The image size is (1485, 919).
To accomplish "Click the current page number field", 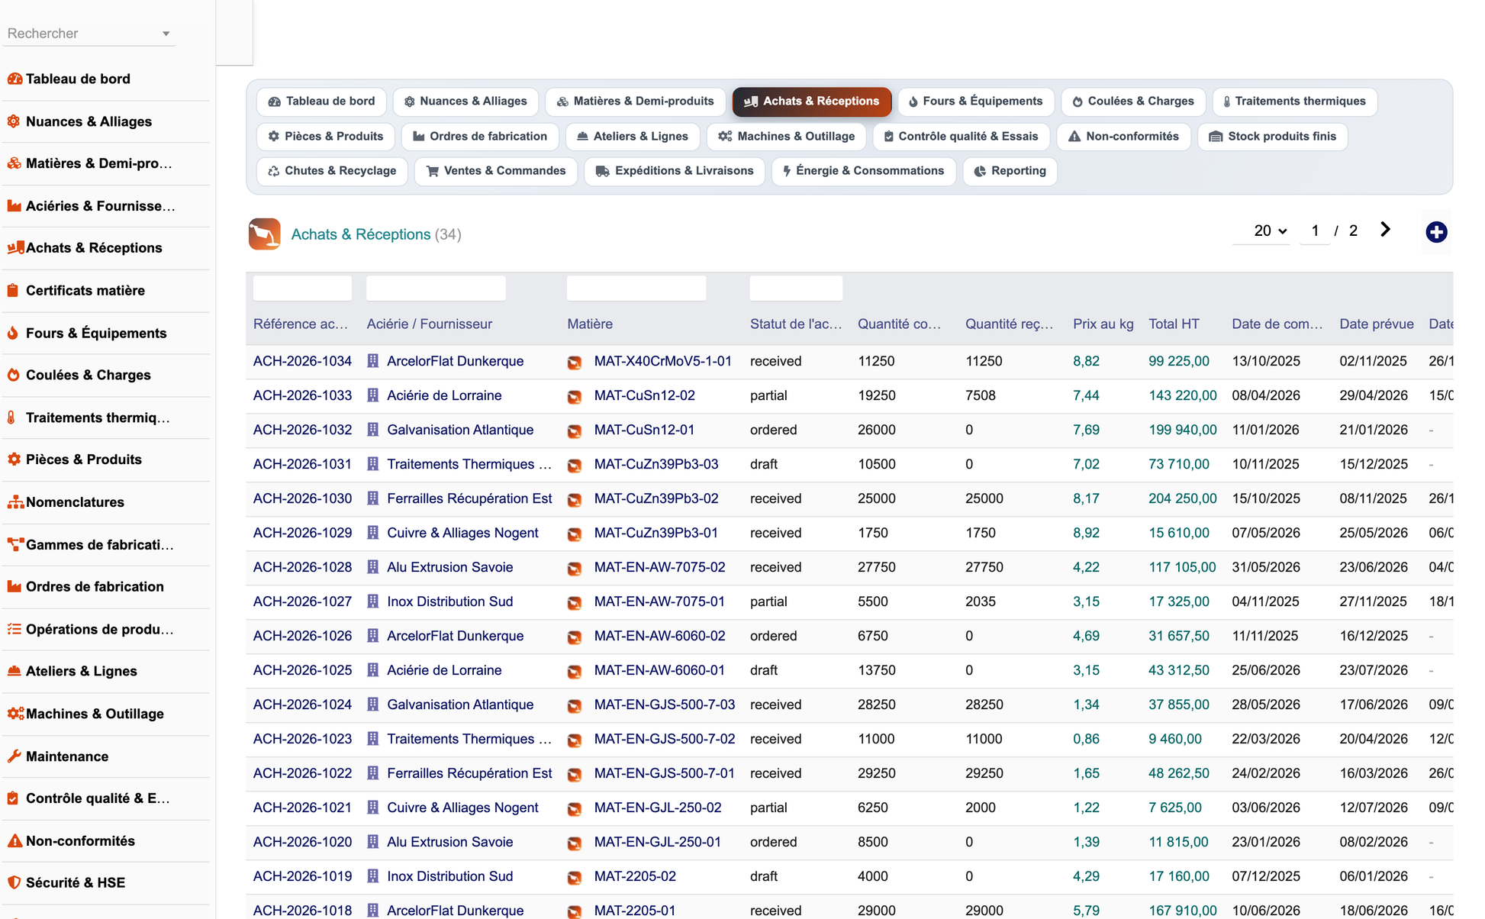I will tap(1315, 231).
